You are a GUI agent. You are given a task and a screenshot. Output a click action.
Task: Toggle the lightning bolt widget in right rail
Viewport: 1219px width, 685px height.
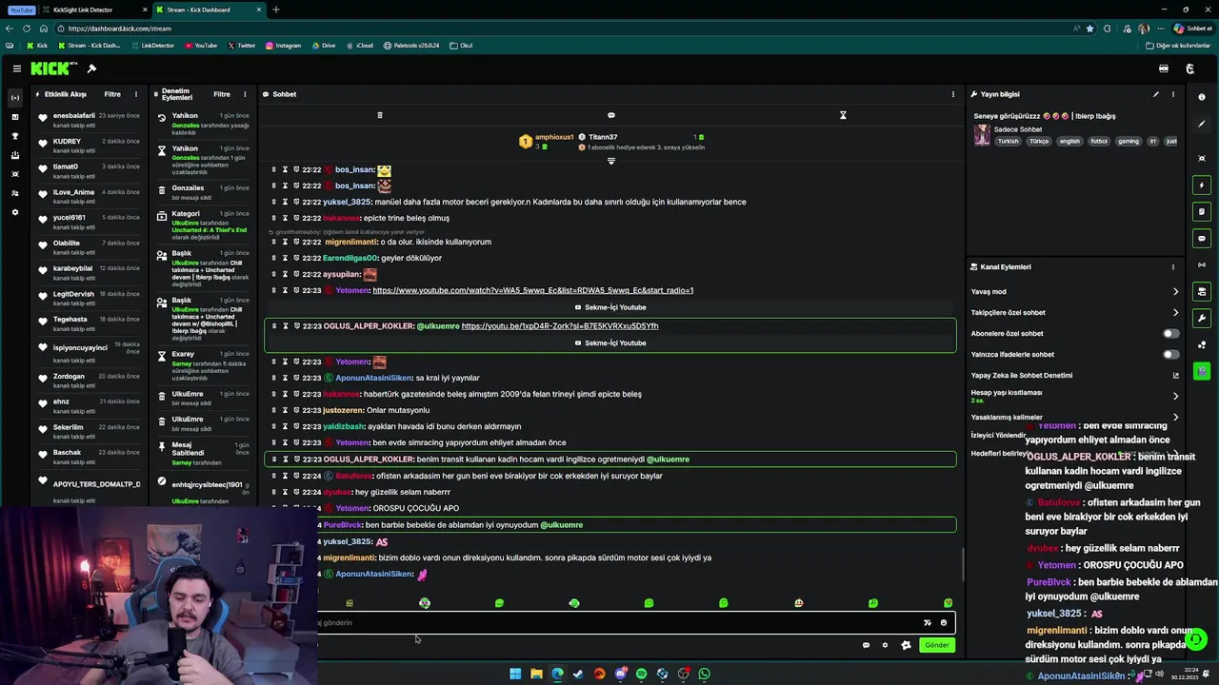[1202, 185]
